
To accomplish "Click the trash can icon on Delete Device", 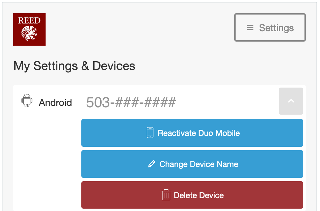I will (x=166, y=195).
